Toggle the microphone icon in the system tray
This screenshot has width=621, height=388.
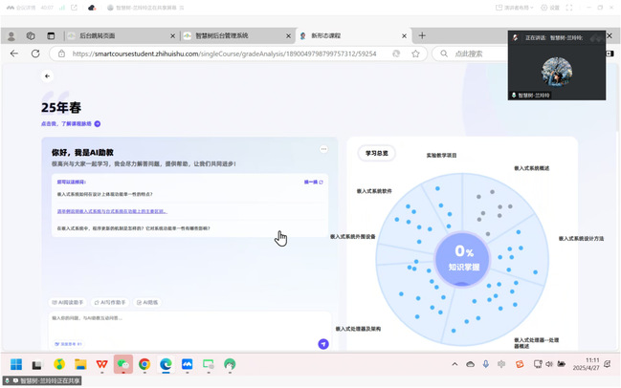pos(486,364)
